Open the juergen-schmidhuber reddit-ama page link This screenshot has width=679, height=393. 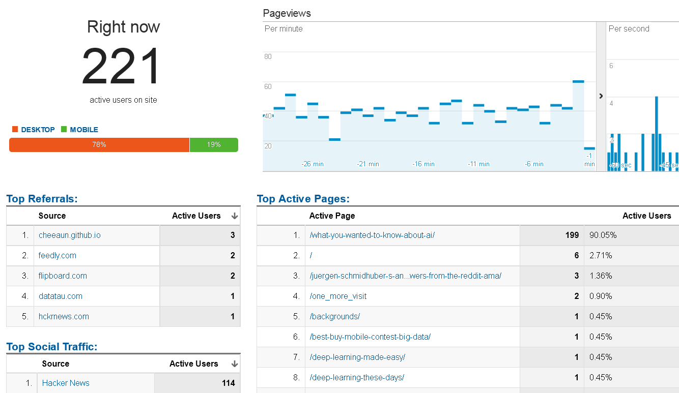click(x=406, y=276)
